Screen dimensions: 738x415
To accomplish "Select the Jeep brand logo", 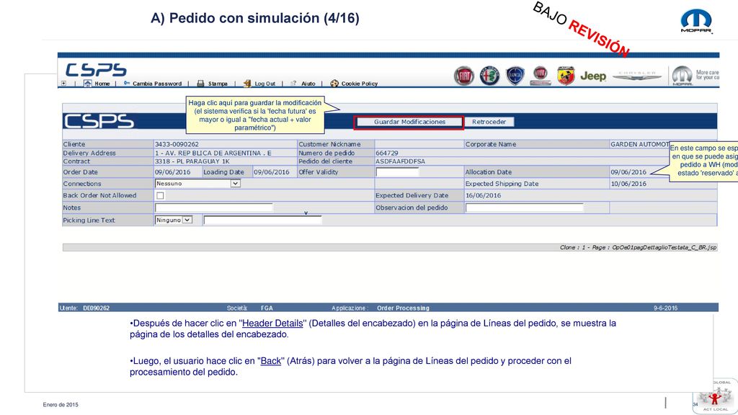I will [593, 76].
